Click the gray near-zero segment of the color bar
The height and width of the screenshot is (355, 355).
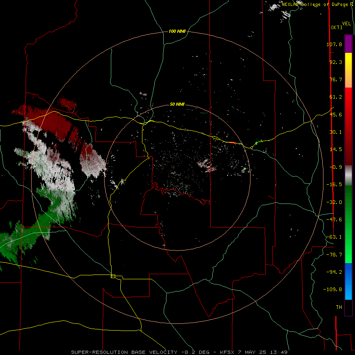[348, 175]
